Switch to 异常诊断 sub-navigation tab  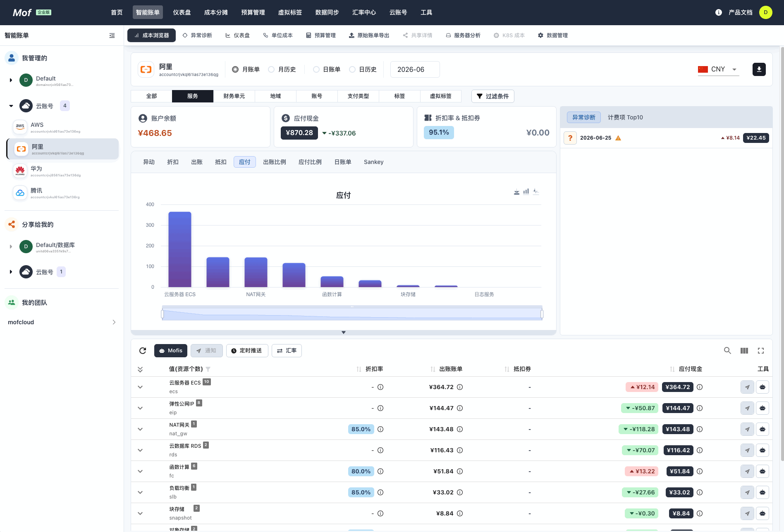(x=197, y=36)
